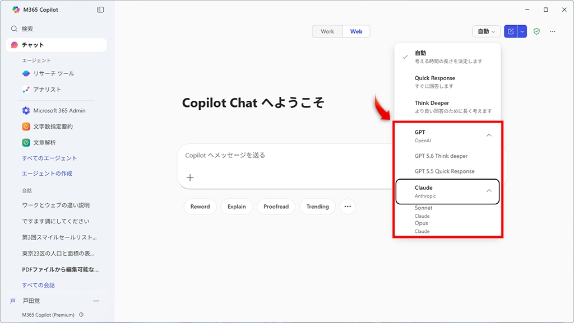Switch to the Work tab
The image size is (574, 323).
click(327, 31)
